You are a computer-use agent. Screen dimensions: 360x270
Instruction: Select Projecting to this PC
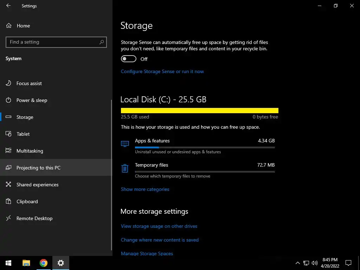(x=38, y=168)
